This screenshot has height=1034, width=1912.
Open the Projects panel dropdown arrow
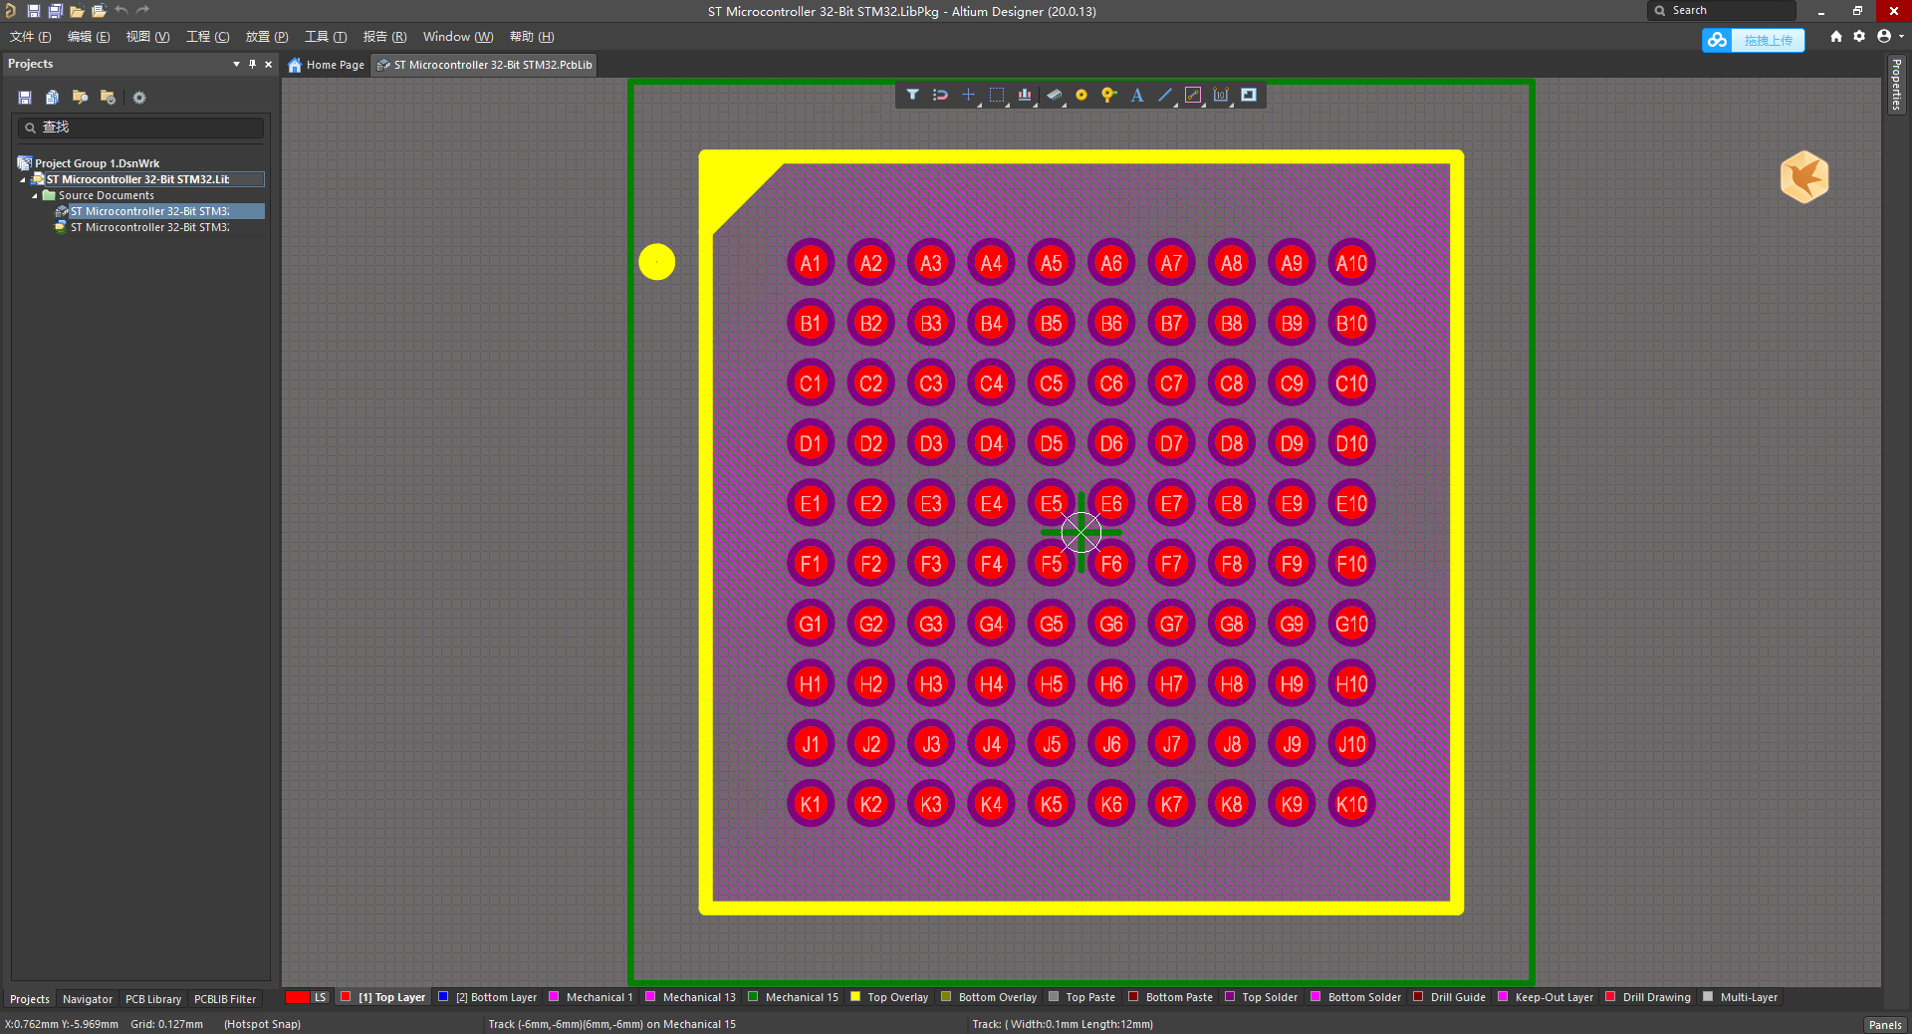click(236, 64)
